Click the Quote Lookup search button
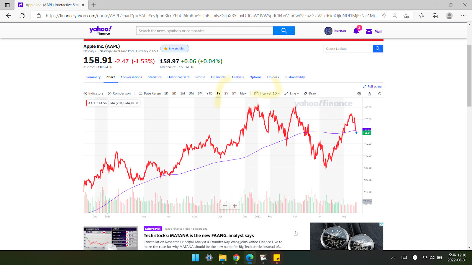 pyautogui.click(x=378, y=49)
